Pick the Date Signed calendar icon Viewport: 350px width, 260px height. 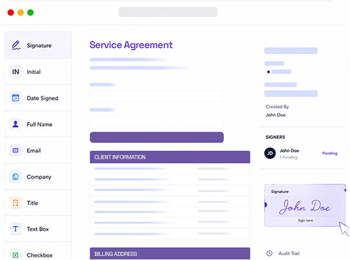pos(15,98)
